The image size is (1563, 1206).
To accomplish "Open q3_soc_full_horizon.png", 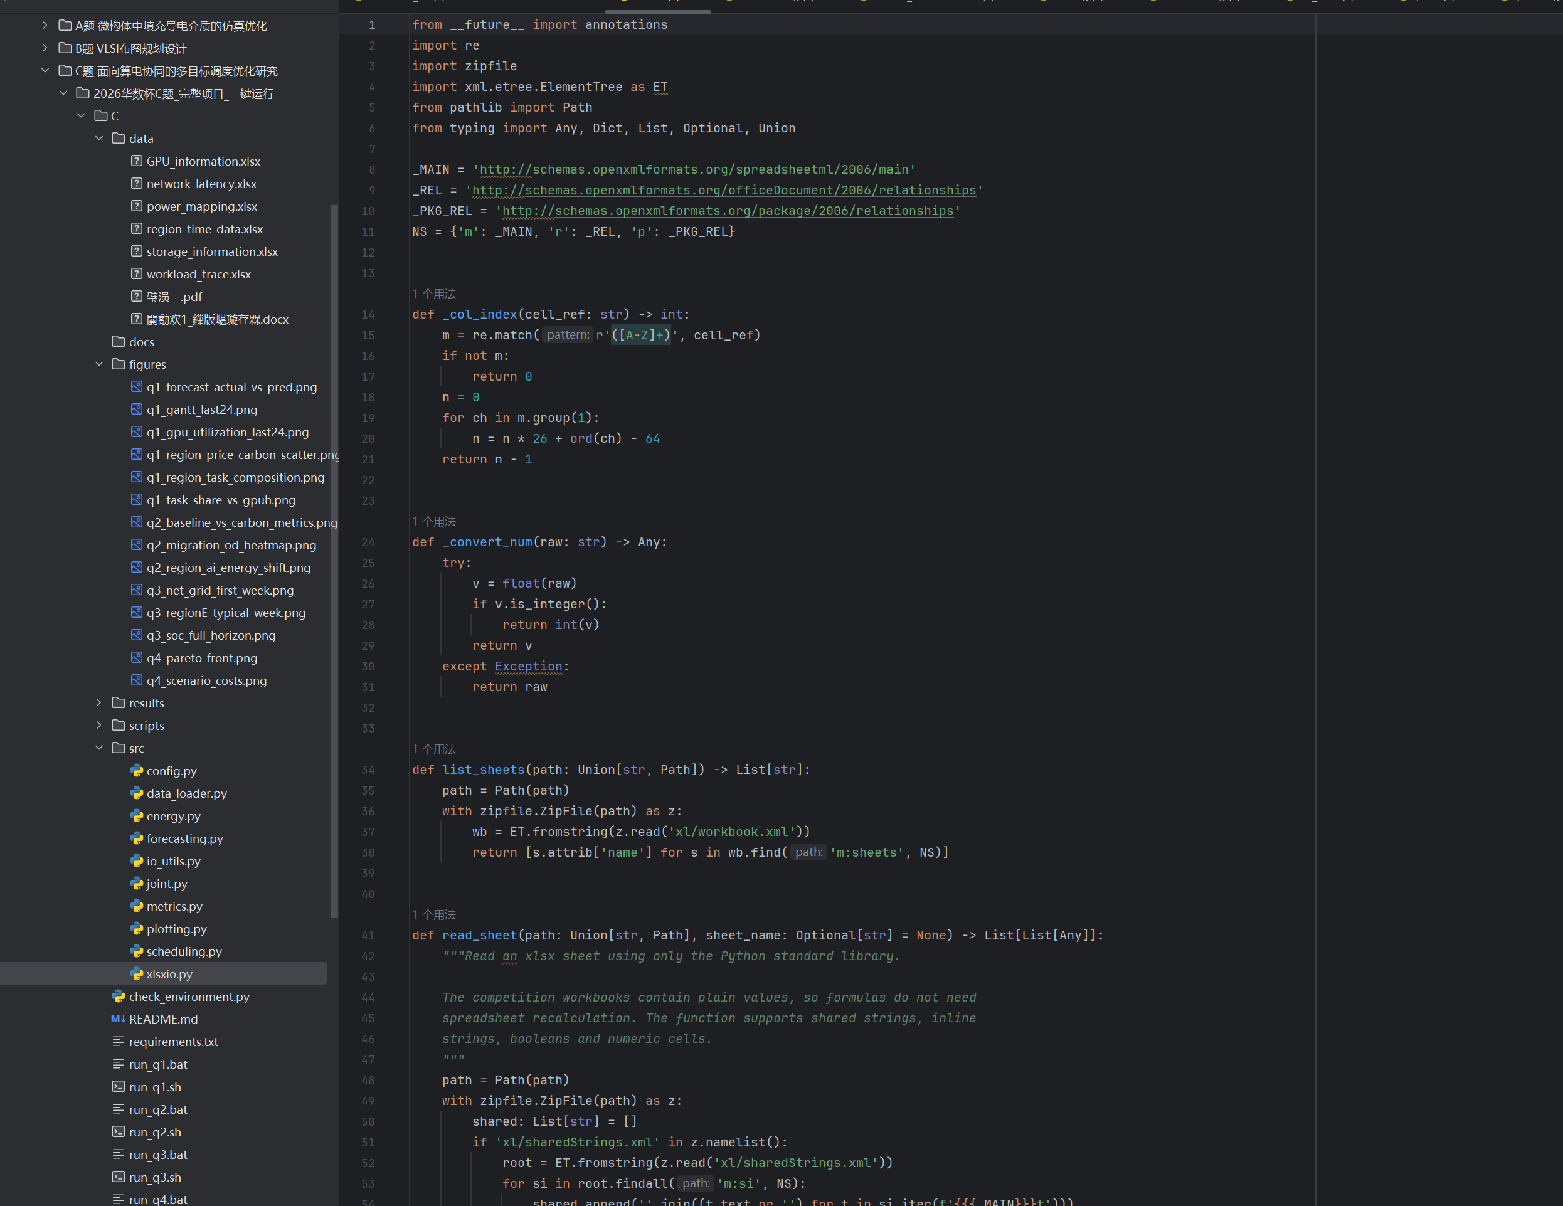I will coord(211,635).
